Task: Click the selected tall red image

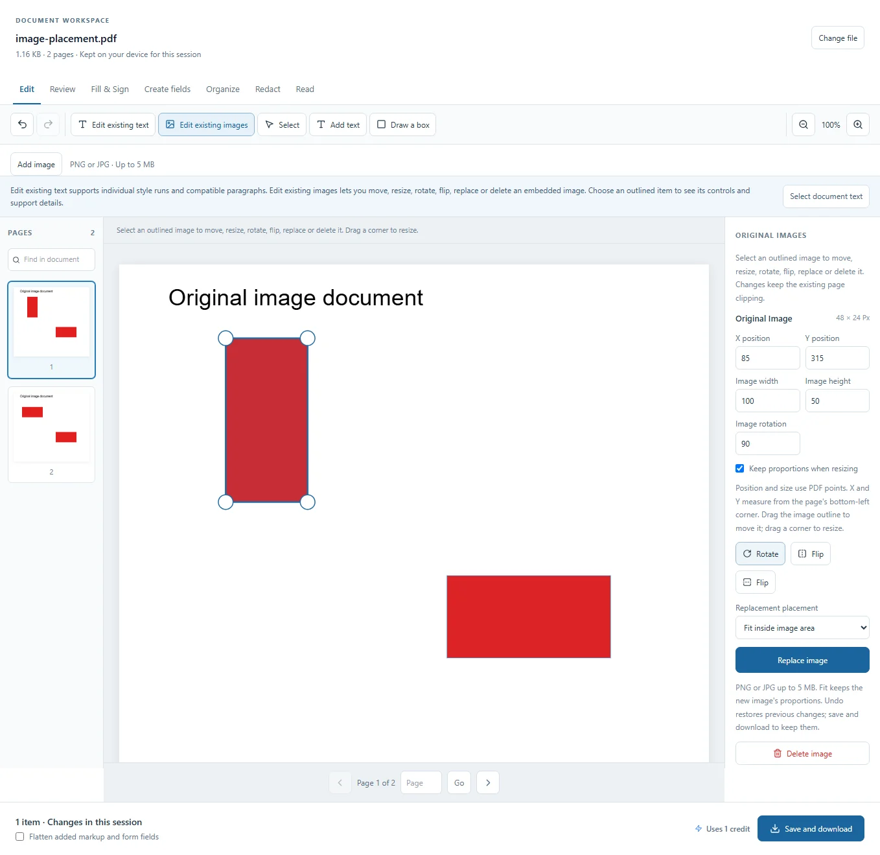Action: [x=266, y=420]
